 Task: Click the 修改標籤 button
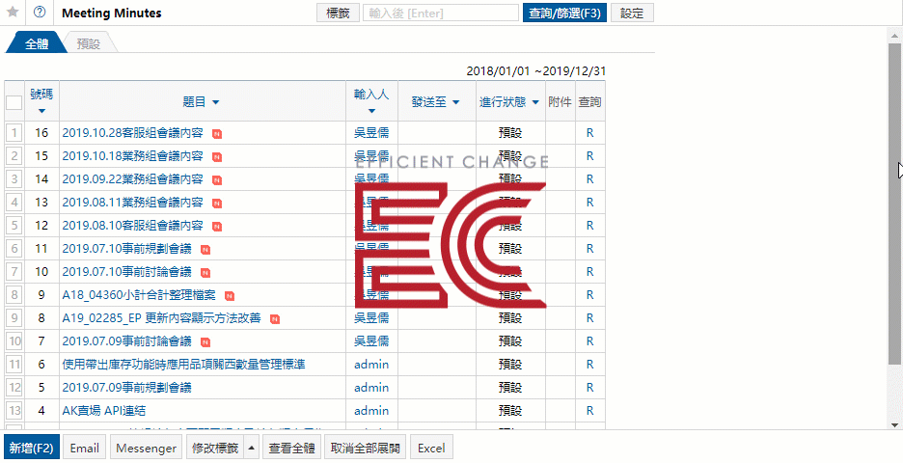point(215,448)
